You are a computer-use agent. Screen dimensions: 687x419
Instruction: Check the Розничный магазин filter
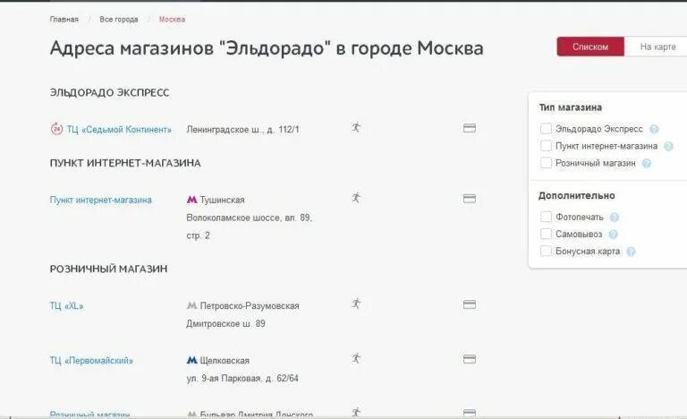[546, 163]
